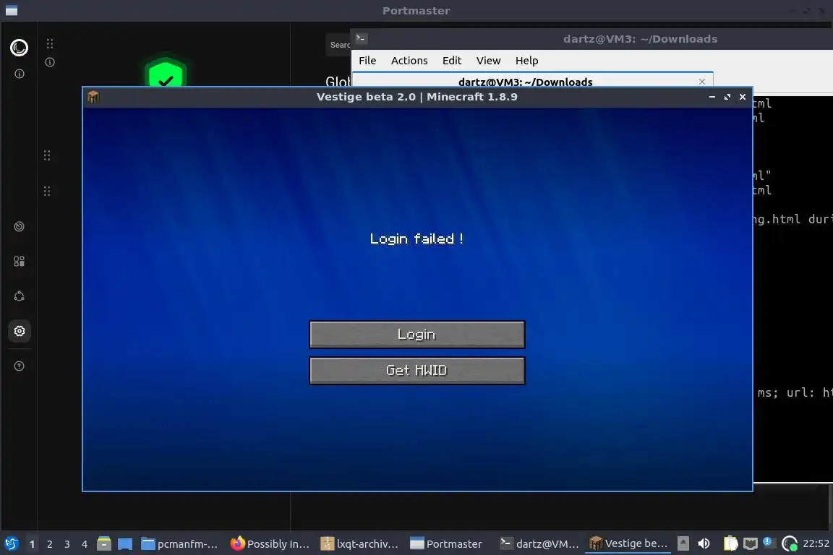Close the Vestige Minecraft window

(x=743, y=97)
